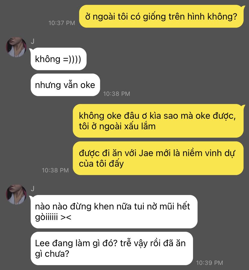
Task: Select the 'không =))))' message bubble
Action: 58,59
